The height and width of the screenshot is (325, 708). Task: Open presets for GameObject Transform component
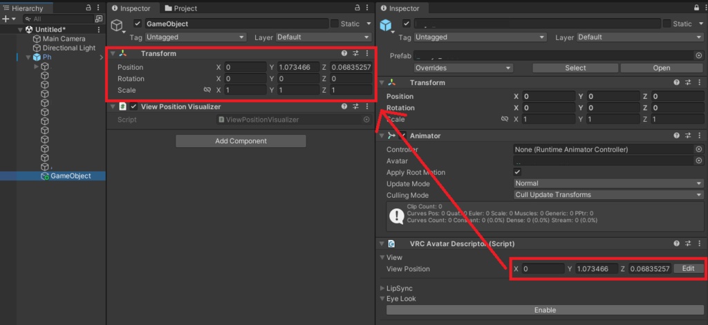coord(356,53)
